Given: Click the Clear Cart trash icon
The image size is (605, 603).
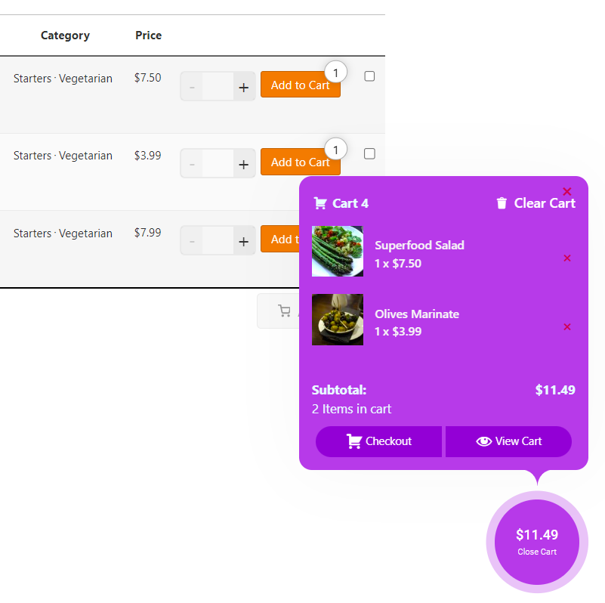Looking at the screenshot, I should pyautogui.click(x=502, y=203).
